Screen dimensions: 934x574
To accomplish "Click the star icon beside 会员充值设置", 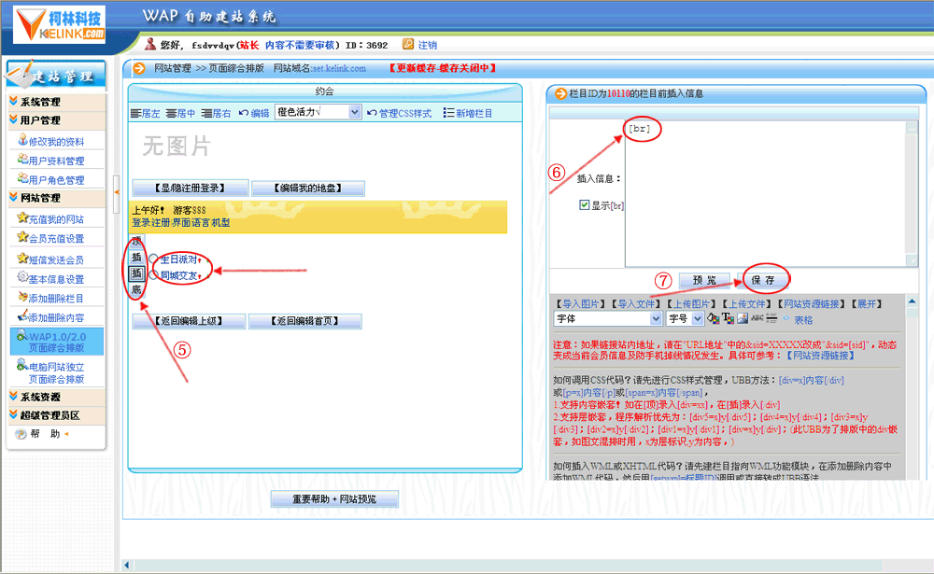I will (22, 236).
